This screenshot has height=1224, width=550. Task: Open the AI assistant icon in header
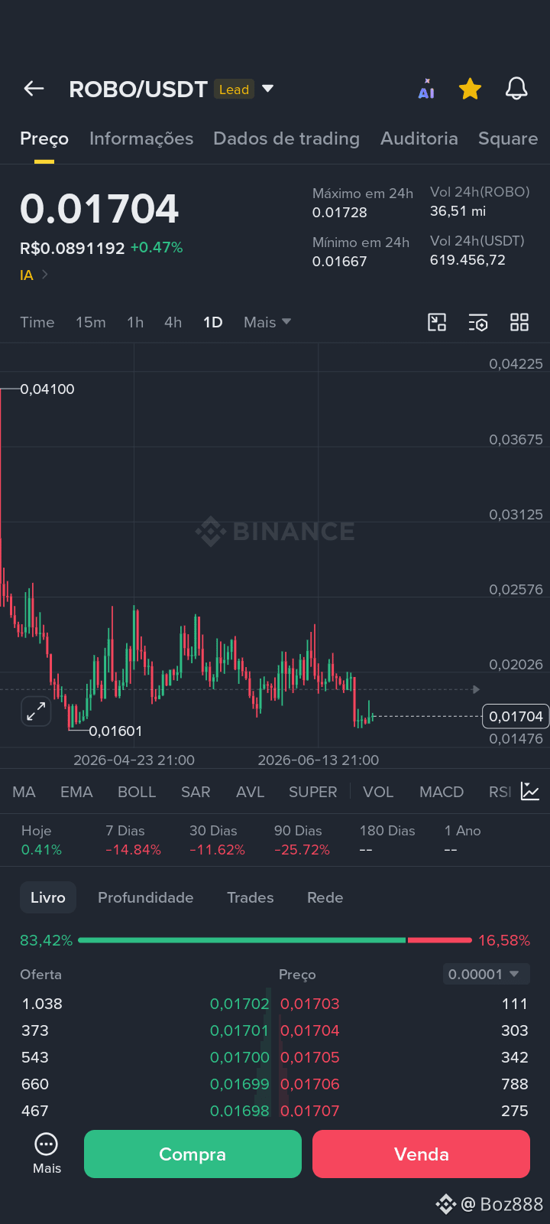coord(426,89)
